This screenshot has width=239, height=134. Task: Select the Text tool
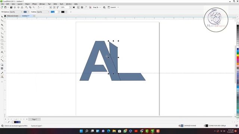tap(2, 52)
